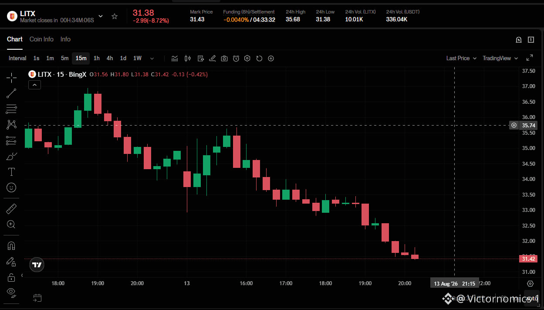This screenshot has height=310, width=544.
Task: Click the pencil drawing toolbar icon
Action: pyautogui.click(x=213, y=58)
